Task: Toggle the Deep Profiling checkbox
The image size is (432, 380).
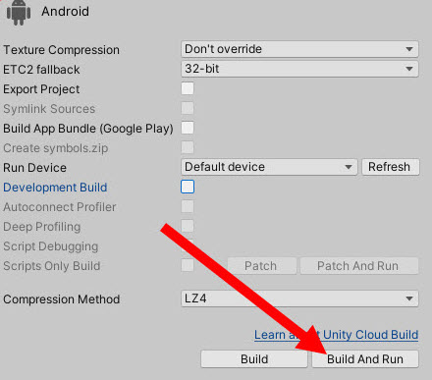Action: [x=188, y=226]
